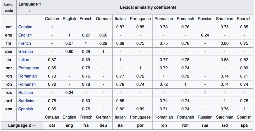This screenshot has width=255, height=131.
Task: Open the Spanish language link
Action: (26, 109)
